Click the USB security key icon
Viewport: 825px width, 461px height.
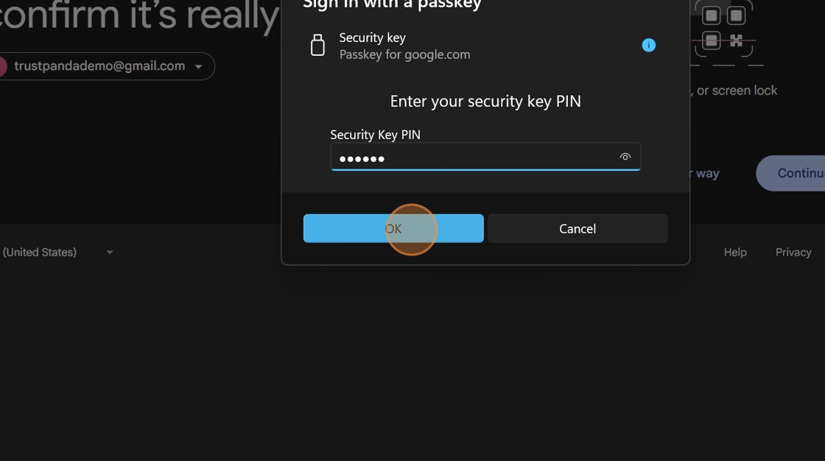[317, 45]
